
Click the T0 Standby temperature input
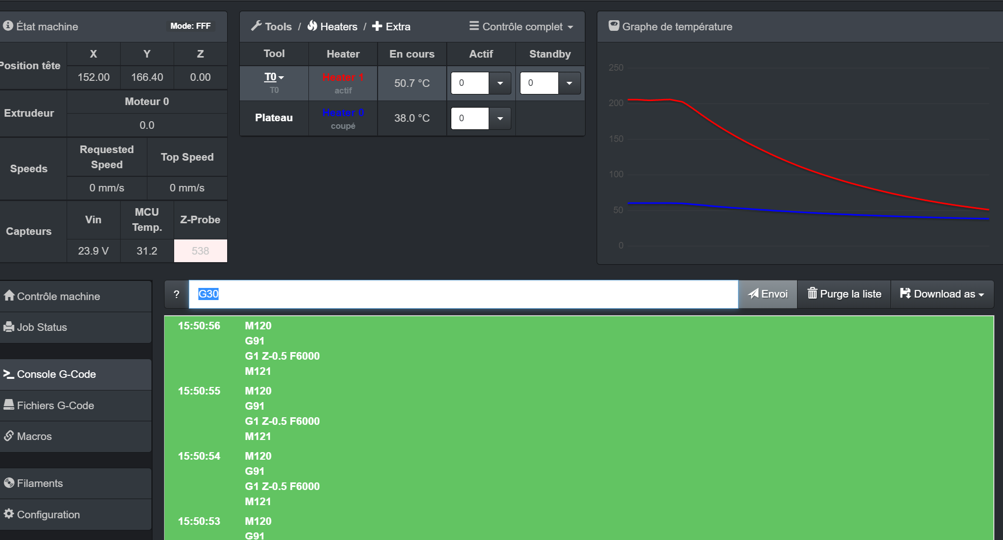539,83
